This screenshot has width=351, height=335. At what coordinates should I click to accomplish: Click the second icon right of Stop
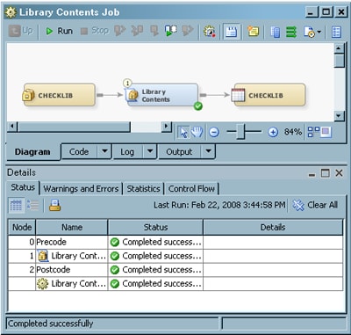pos(137,31)
